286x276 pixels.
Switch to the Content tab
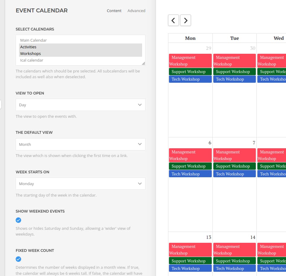(114, 11)
